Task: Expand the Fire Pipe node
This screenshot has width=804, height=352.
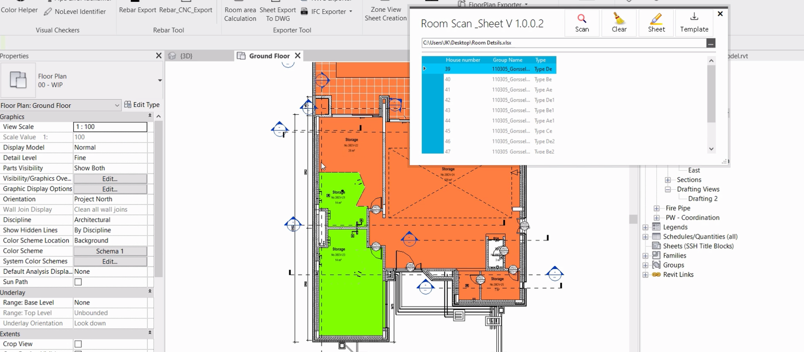Action: (657, 208)
